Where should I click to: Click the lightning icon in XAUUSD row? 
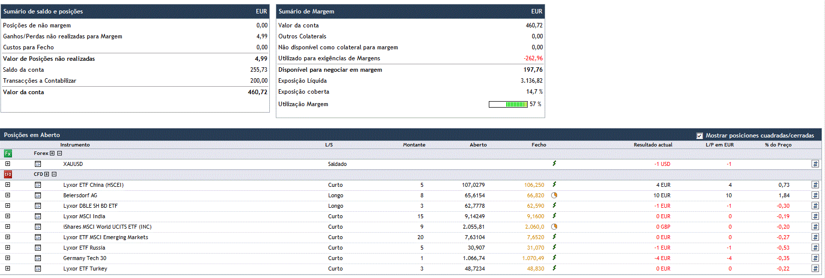(x=554, y=163)
